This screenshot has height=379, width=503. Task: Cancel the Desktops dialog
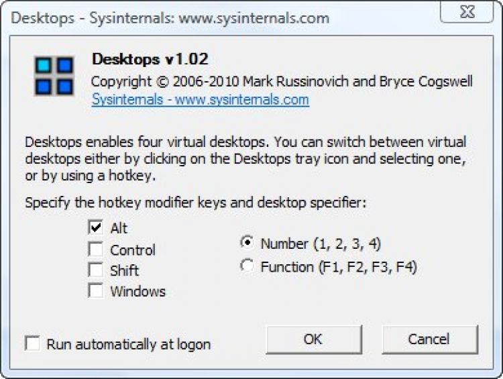(x=429, y=339)
